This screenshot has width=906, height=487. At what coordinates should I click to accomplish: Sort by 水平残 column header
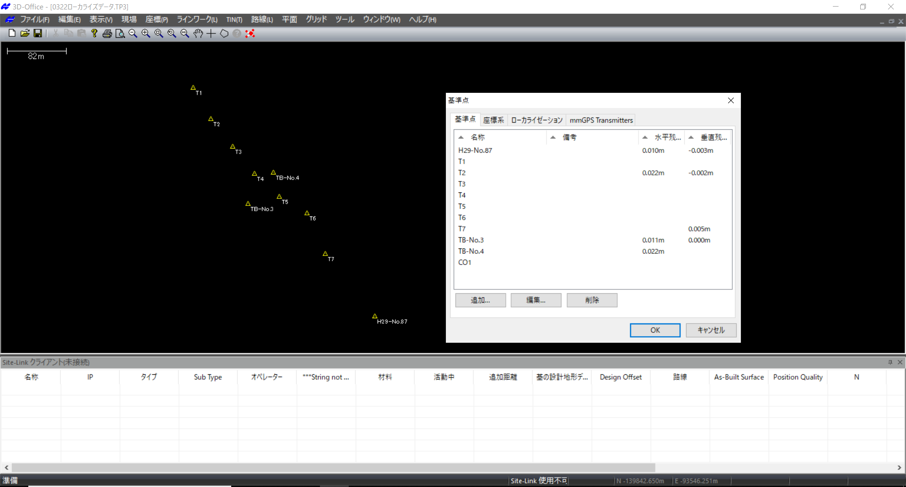point(667,137)
